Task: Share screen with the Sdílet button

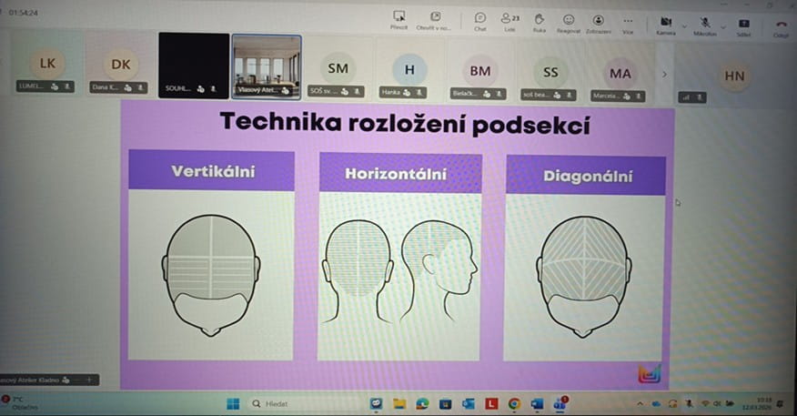Action: click(x=743, y=22)
